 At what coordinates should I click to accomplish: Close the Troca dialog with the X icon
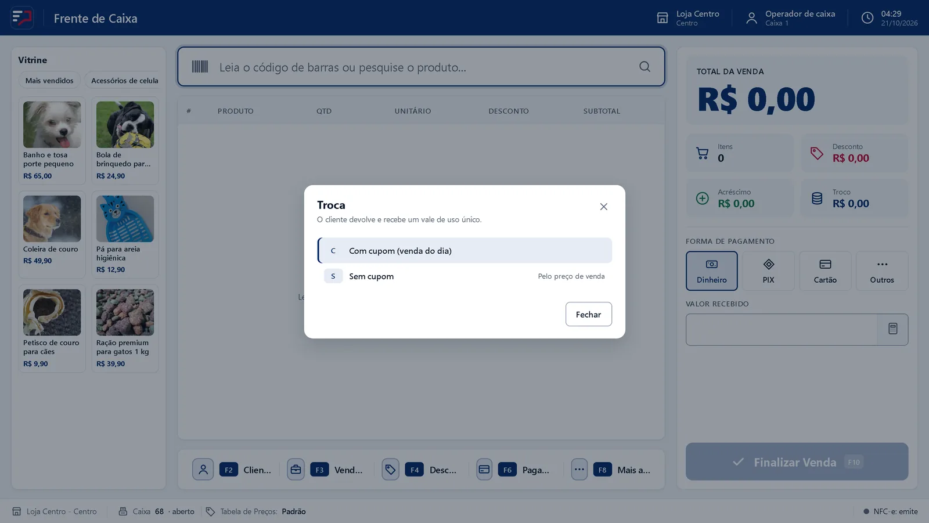click(x=603, y=207)
